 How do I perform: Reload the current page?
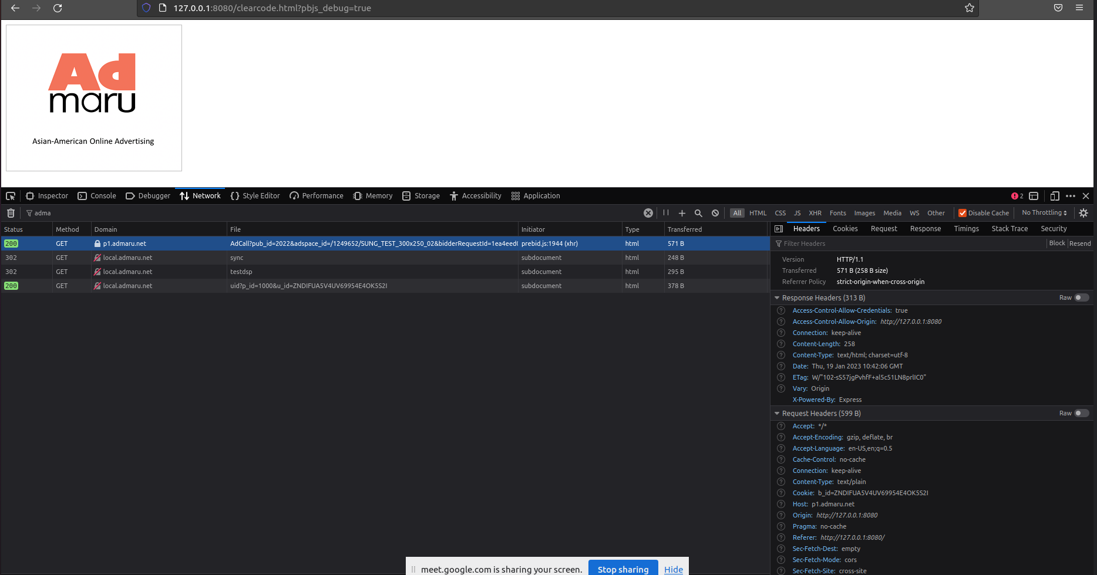(58, 8)
